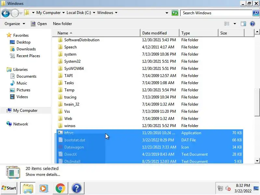Select My Computer in the breadcrumb
The width and height of the screenshot is (260, 195).
pyautogui.click(x=48, y=13)
